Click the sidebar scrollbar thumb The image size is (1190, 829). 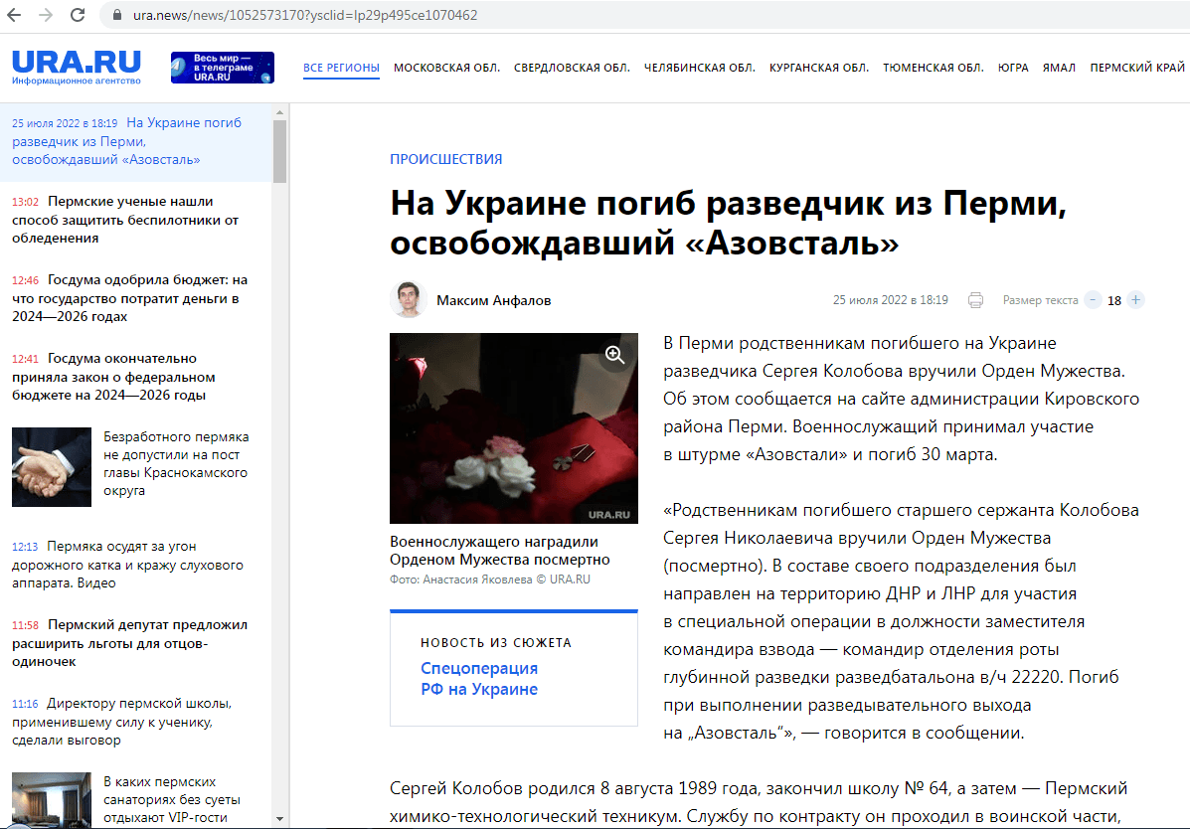coord(279,151)
